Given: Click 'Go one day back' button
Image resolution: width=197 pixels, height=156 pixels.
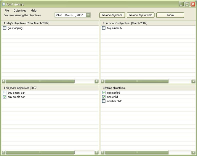Looking at the screenshot, I should coord(112,15).
